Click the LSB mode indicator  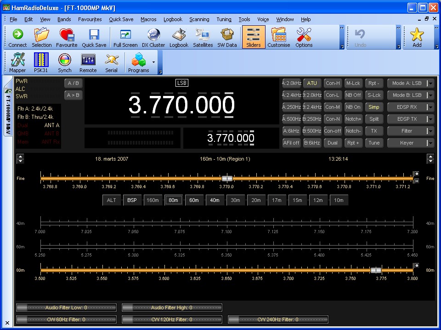182,83
